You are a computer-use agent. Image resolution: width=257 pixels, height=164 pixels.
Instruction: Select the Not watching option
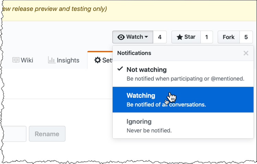(146, 70)
